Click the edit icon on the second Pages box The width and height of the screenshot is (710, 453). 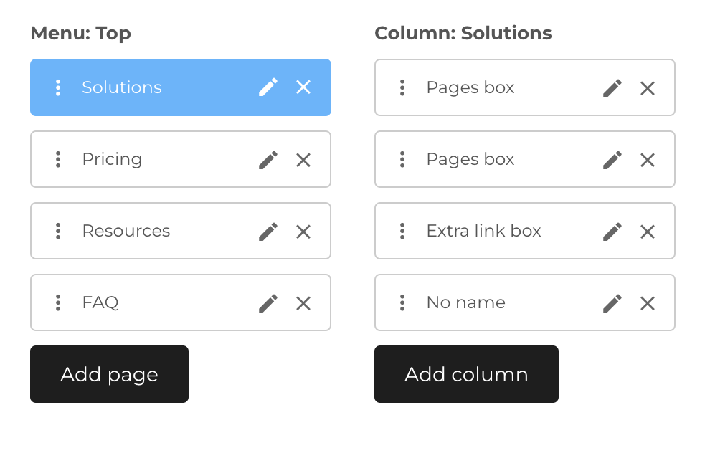click(x=612, y=159)
